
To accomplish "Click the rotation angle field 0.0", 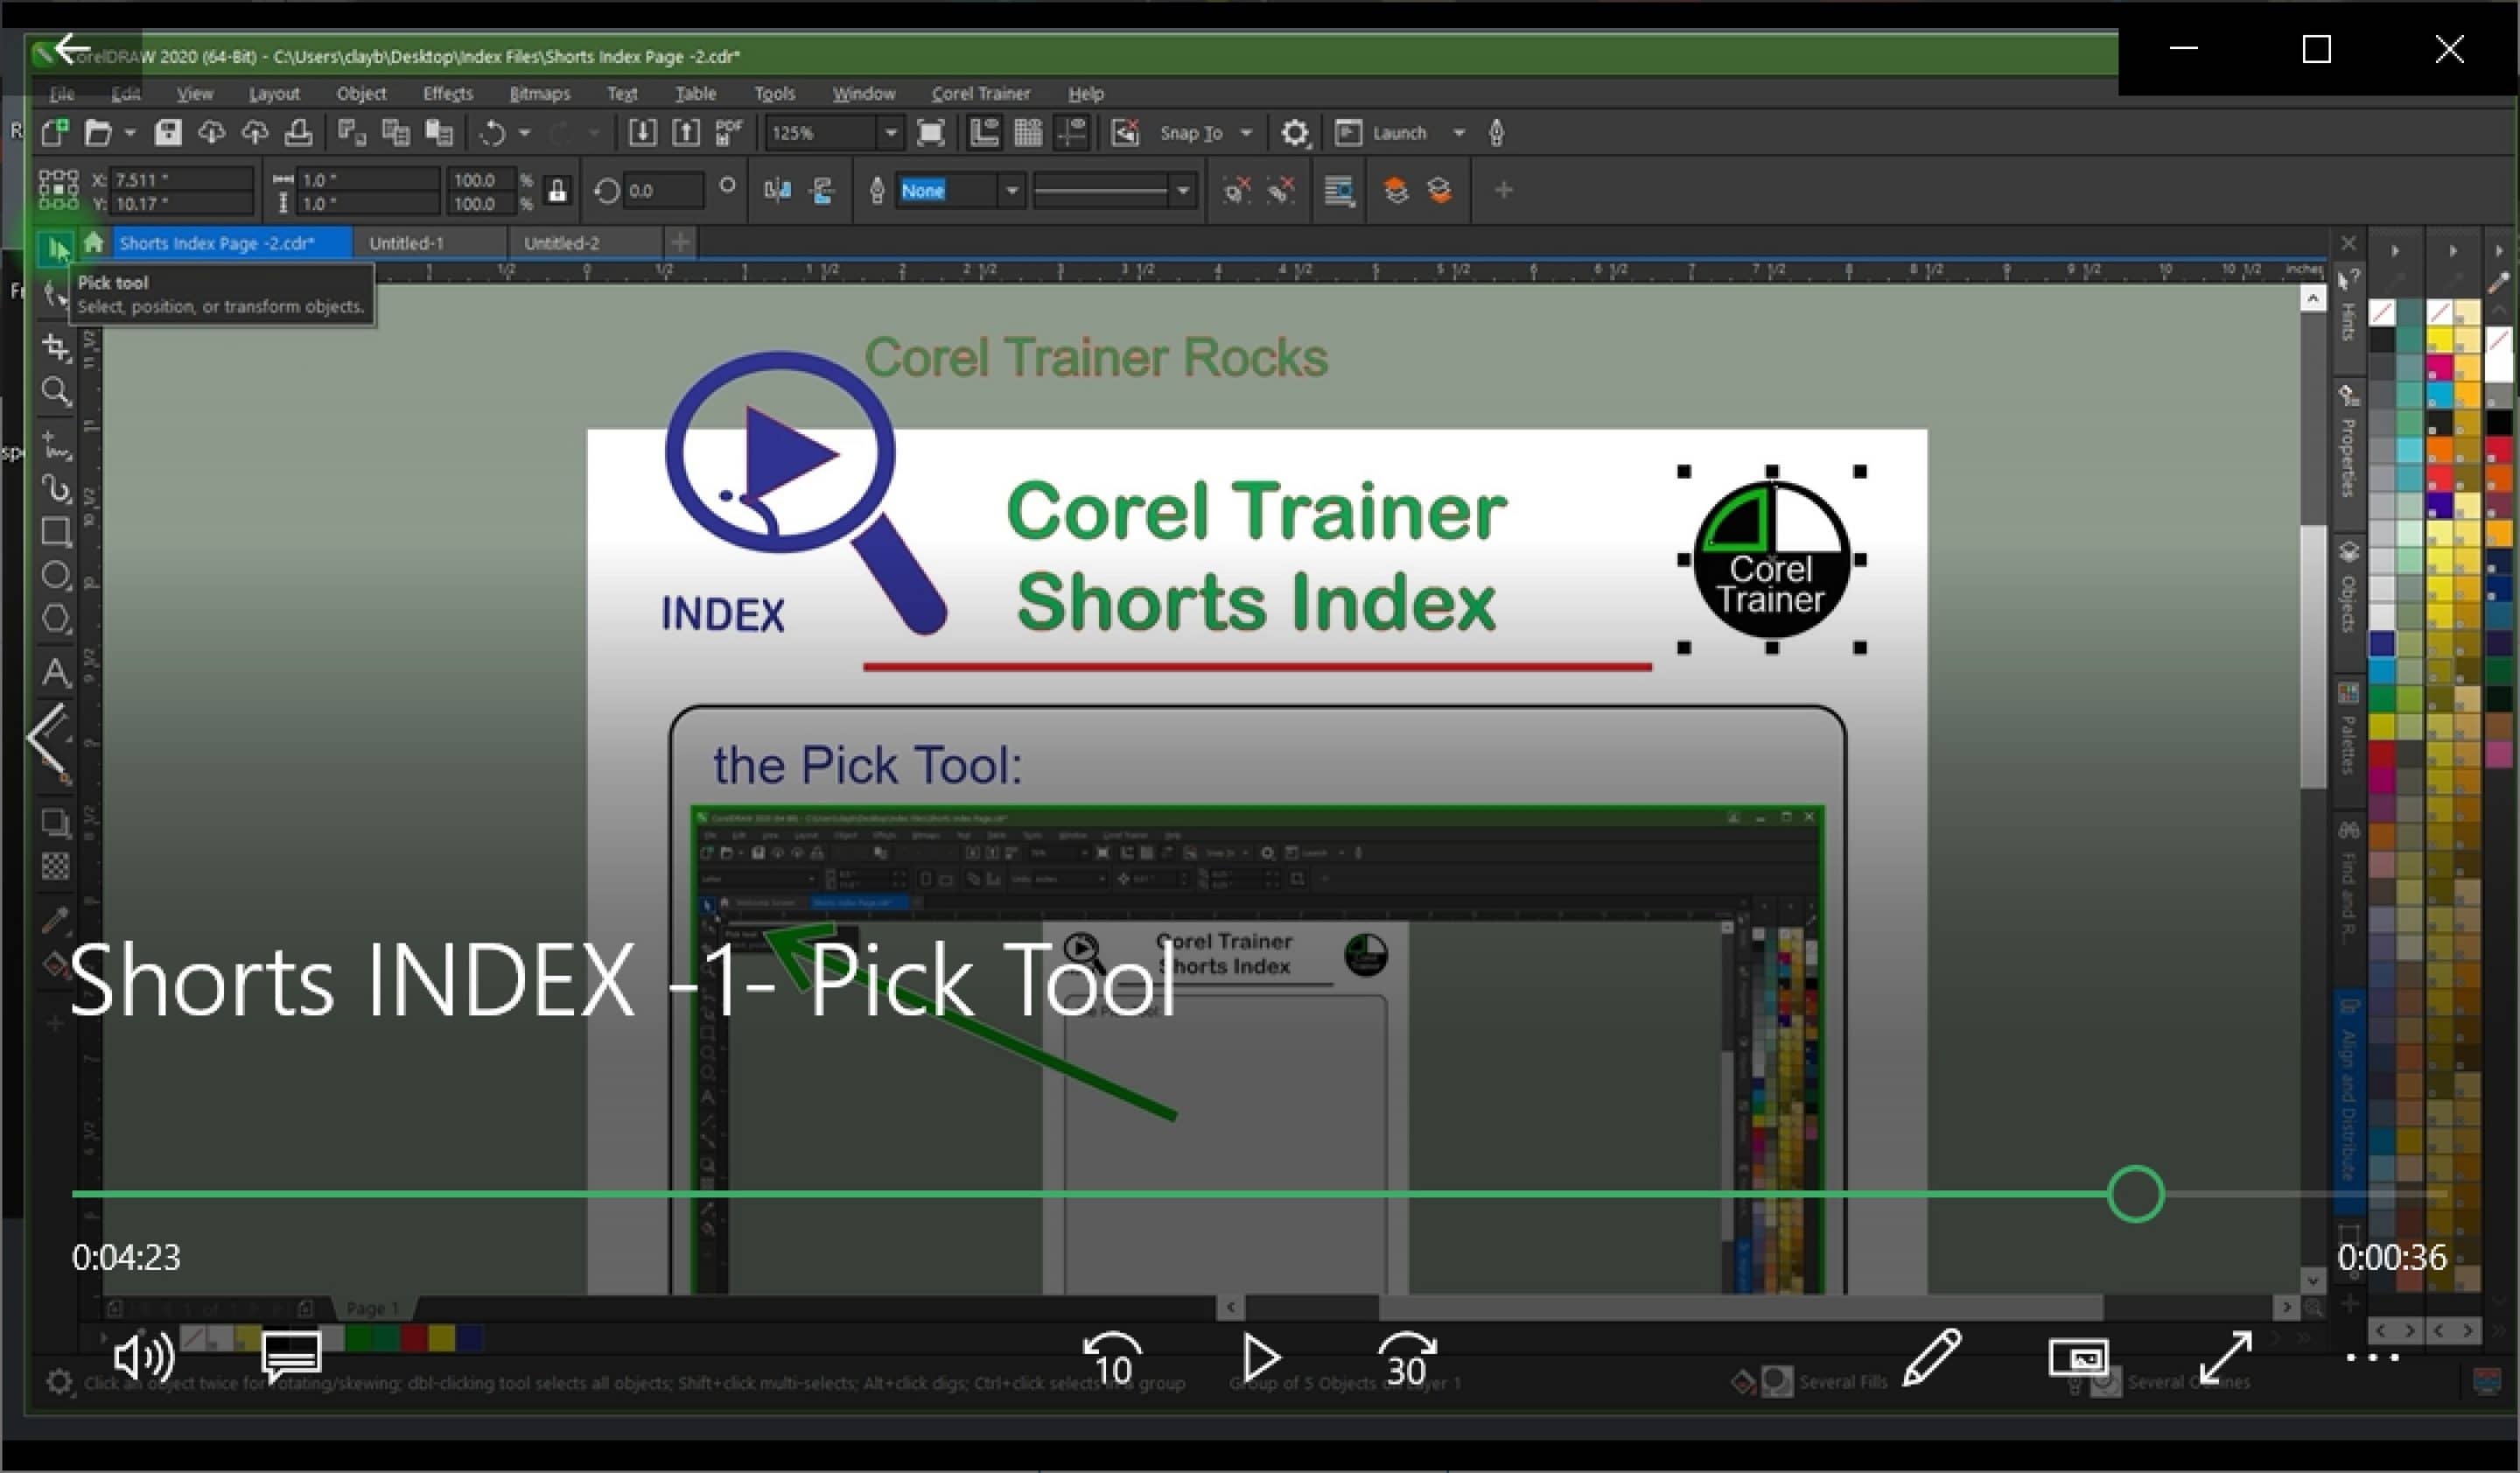I will point(662,190).
